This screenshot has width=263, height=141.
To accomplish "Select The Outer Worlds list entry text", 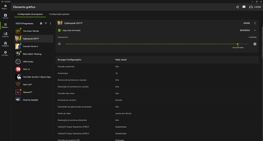I will click(x=31, y=31).
